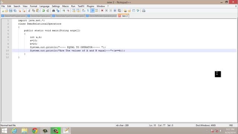Click the Redo arrow icon
This screenshot has width=238, height=134.
point(48,11)
